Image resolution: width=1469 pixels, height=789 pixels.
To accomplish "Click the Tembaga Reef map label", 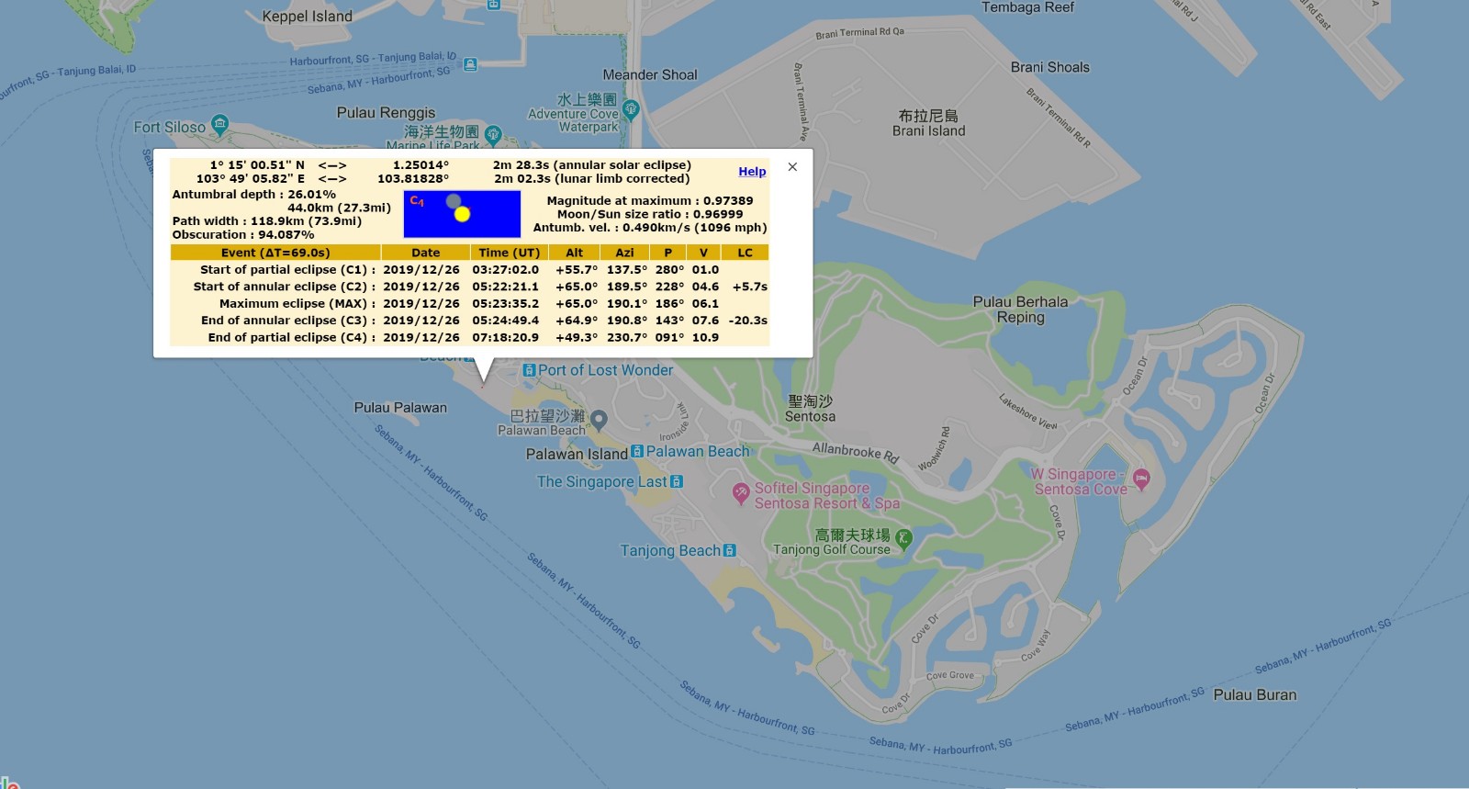I will coord(1028,7).
